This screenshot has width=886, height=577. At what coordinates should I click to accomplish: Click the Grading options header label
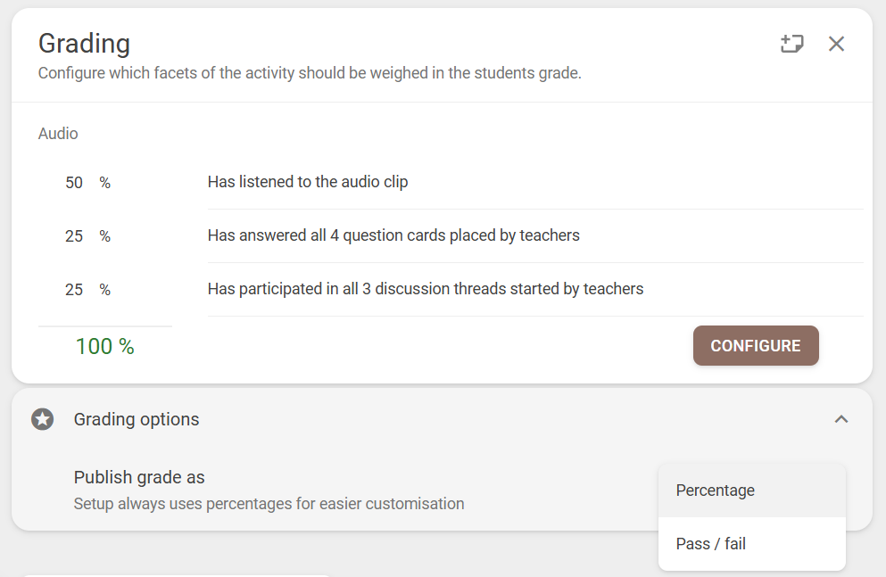137,419
